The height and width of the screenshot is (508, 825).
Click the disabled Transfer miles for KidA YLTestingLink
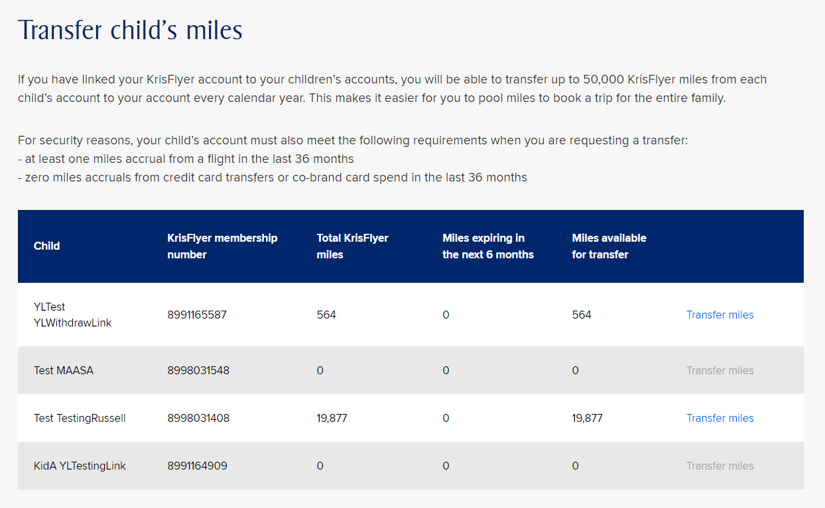point(720,466)
